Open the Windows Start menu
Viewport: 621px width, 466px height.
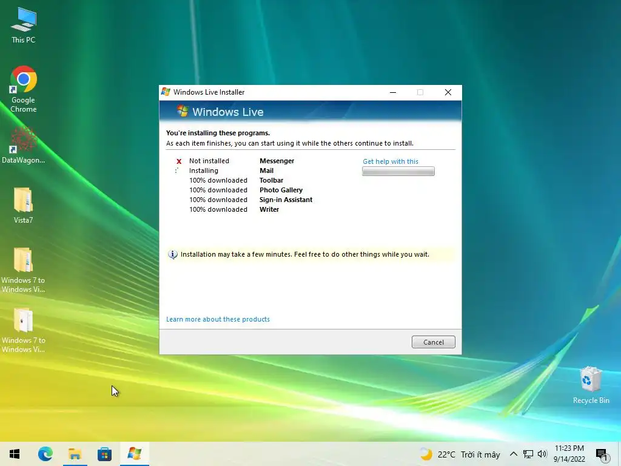pyautogui.click(x=15, y=454)
